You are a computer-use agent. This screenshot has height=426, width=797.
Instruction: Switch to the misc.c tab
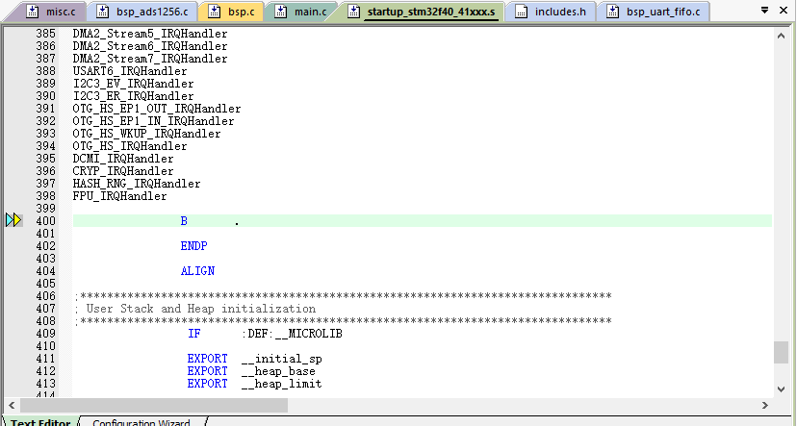click(50, 12)
